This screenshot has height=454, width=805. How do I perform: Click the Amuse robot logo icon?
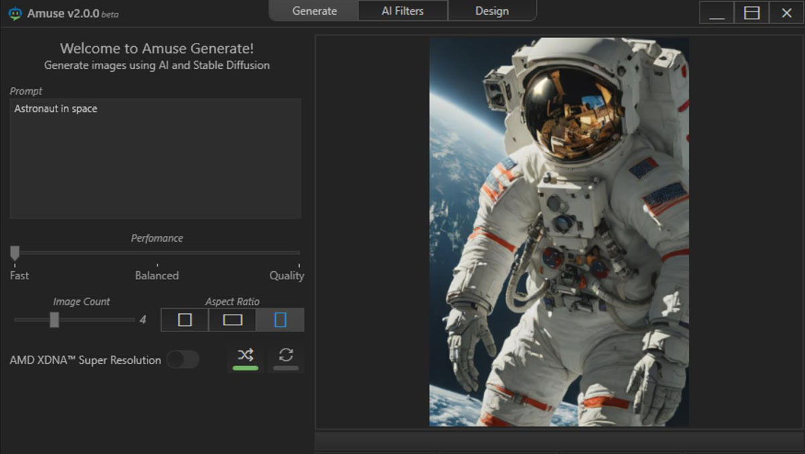click(x=15, y=13)
